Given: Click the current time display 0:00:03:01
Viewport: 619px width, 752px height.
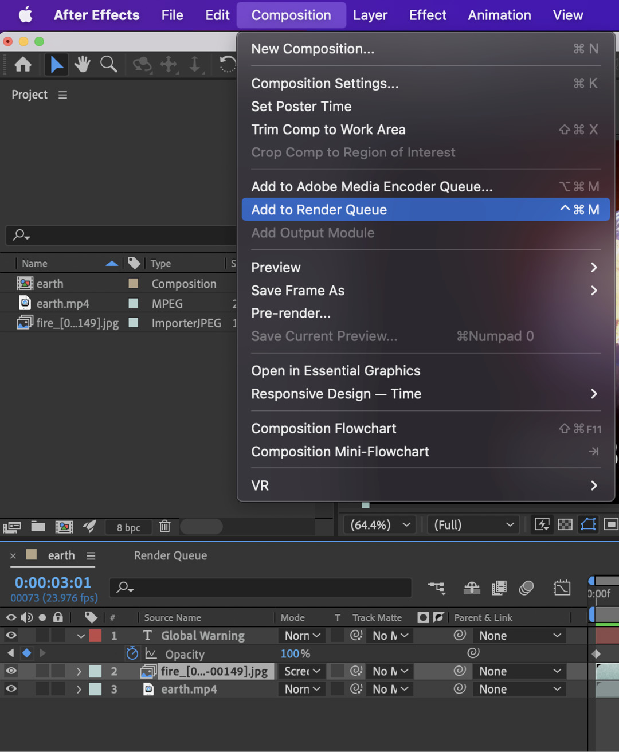Looking at the screenshot, I should coord(53,582).
